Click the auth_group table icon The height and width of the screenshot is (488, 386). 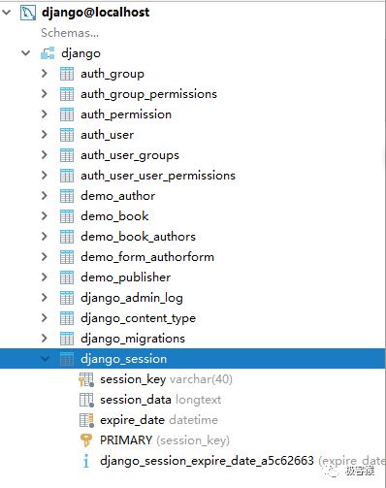[x=67, y=74]
